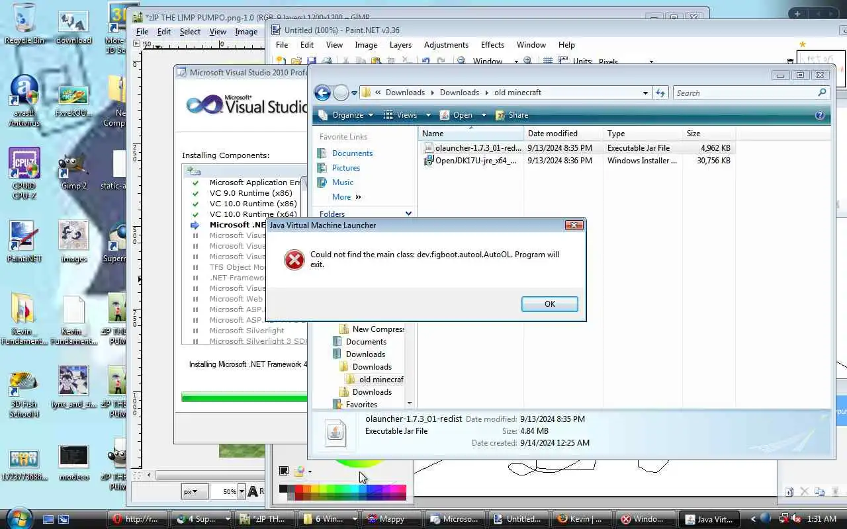Click the Back arrow in Explorer window

(x=322, y=93)
